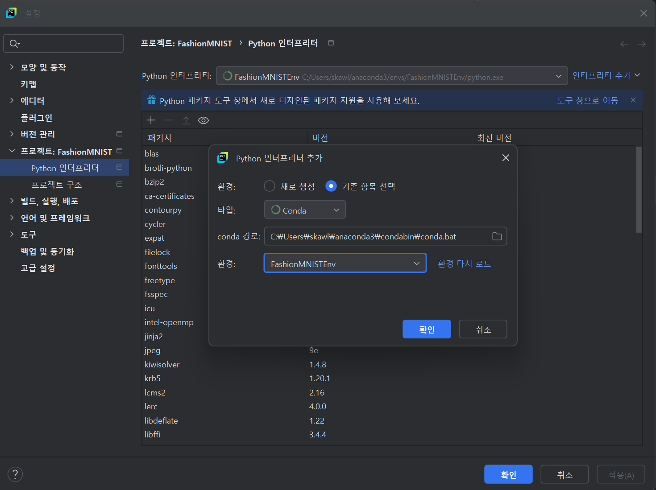The width and height of the screenshot is (656, 490).
Task: Select the kiwisolver package row
Action: pos(389,364)
